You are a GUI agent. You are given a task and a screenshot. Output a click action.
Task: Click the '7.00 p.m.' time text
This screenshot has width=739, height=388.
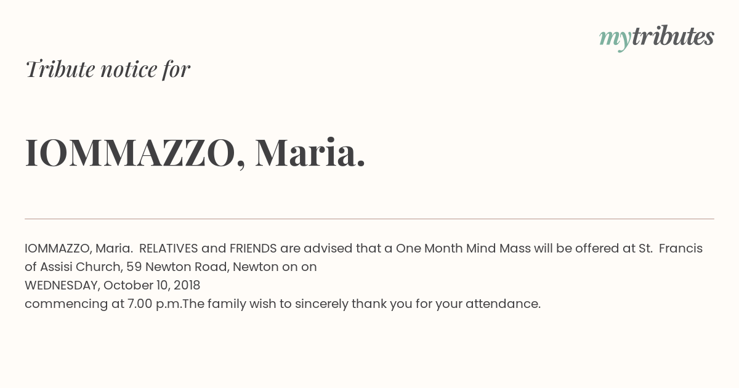point(154,304)
